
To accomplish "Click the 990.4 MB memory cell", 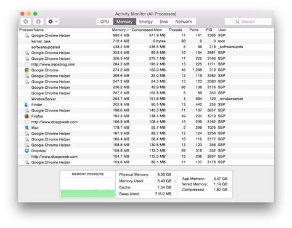I will click(x=121, y=35).
